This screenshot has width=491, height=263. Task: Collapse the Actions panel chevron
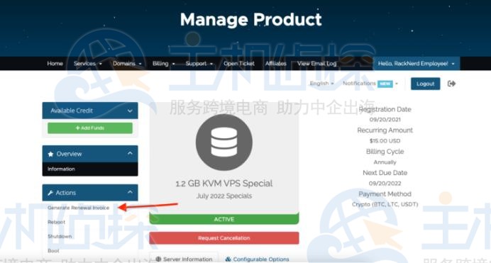pyautogui.click(x=130, y=192)
